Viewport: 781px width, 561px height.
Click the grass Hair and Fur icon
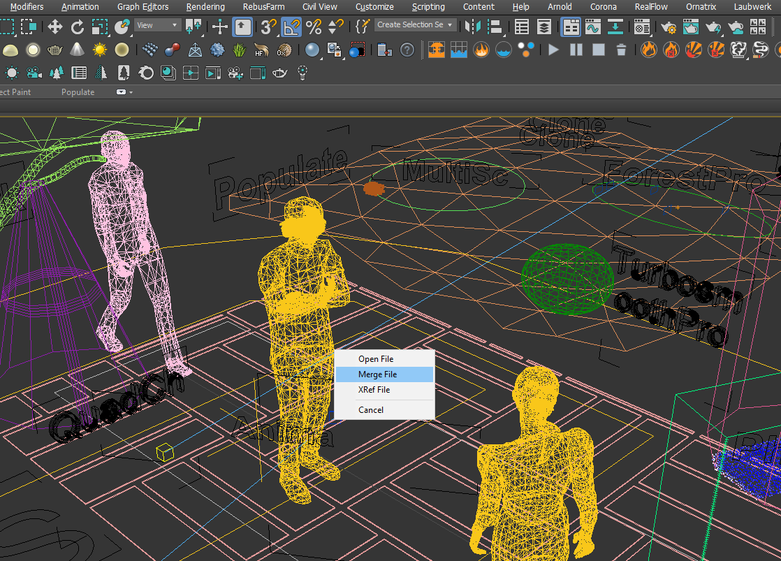pos(239,50)
